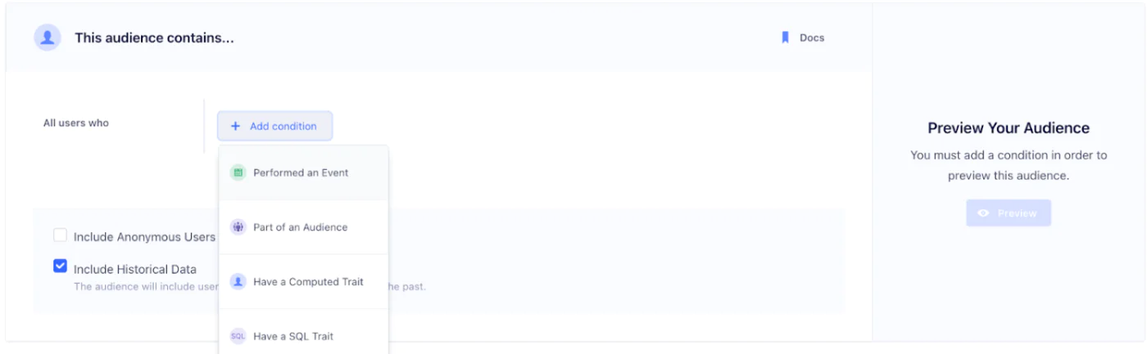
Task: Click the Include Anonymous Users label text
Action: click(144, 237)
